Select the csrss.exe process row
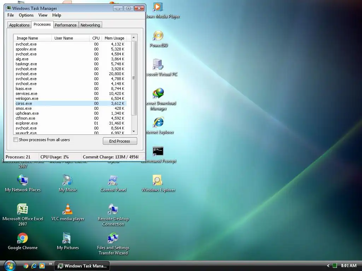The width and height of the screenshot is (362, 271). [71, 103]
